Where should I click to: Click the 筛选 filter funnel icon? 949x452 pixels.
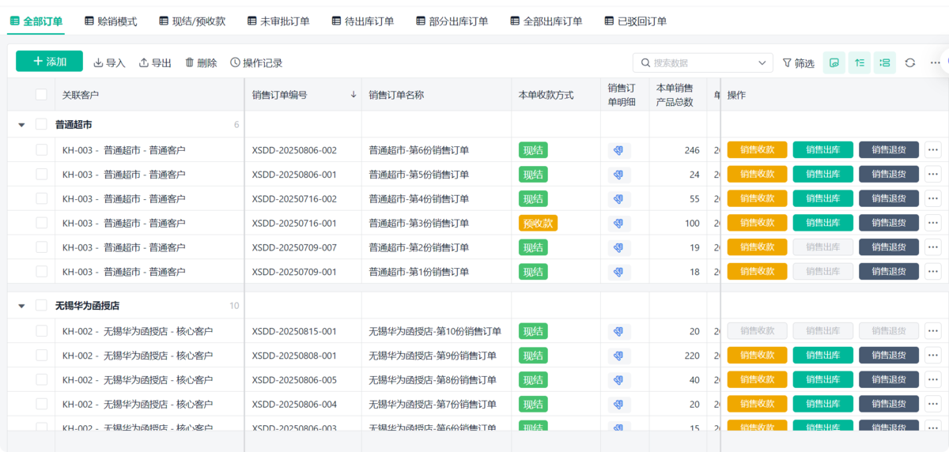click(x=787, y=63)
